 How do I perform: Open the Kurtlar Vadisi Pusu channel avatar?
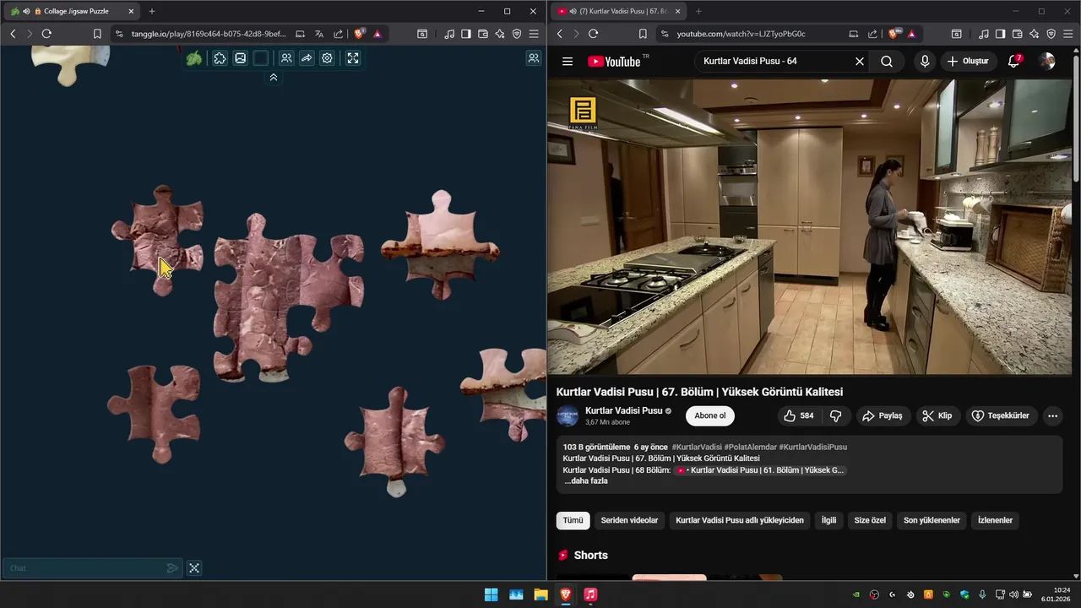568,415
